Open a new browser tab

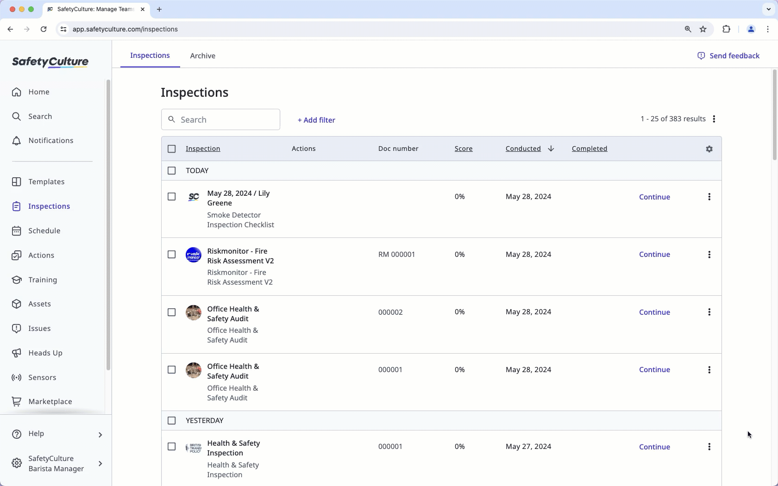(159, 9)
